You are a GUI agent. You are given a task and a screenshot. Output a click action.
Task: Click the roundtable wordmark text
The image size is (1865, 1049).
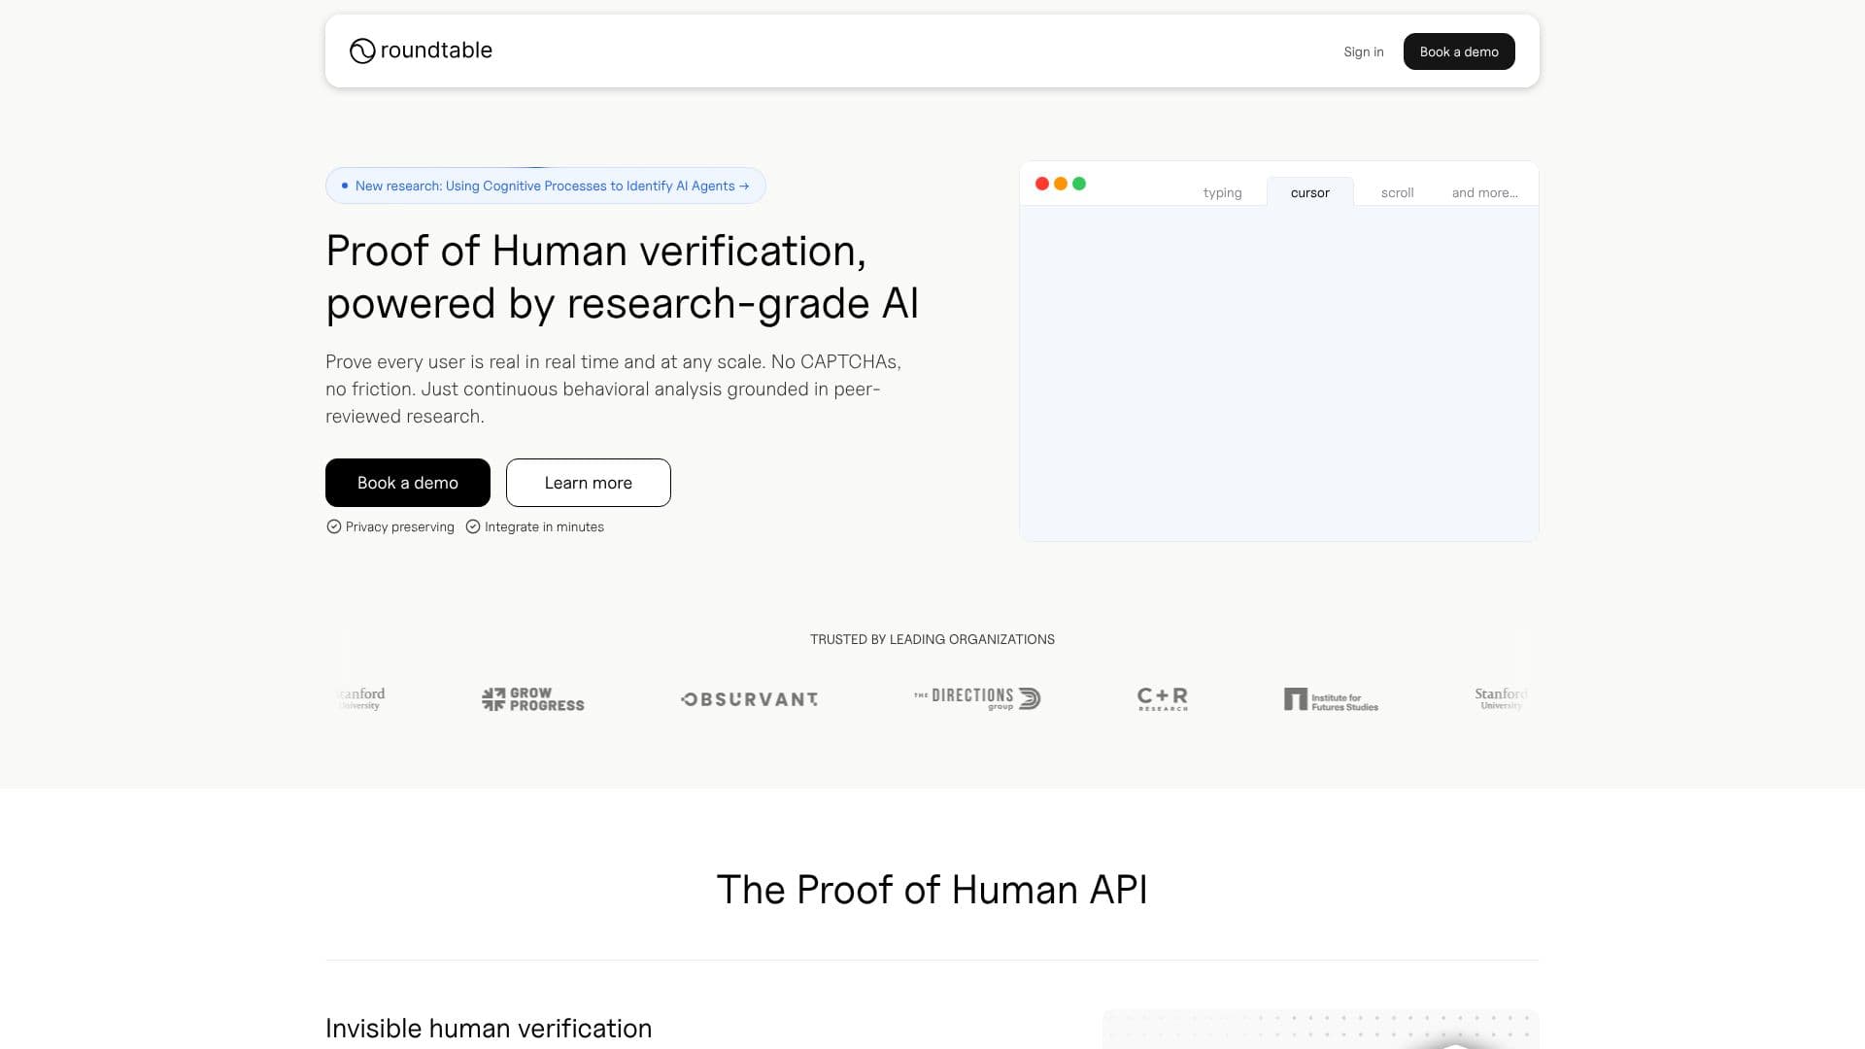click(x=436, y=51)
